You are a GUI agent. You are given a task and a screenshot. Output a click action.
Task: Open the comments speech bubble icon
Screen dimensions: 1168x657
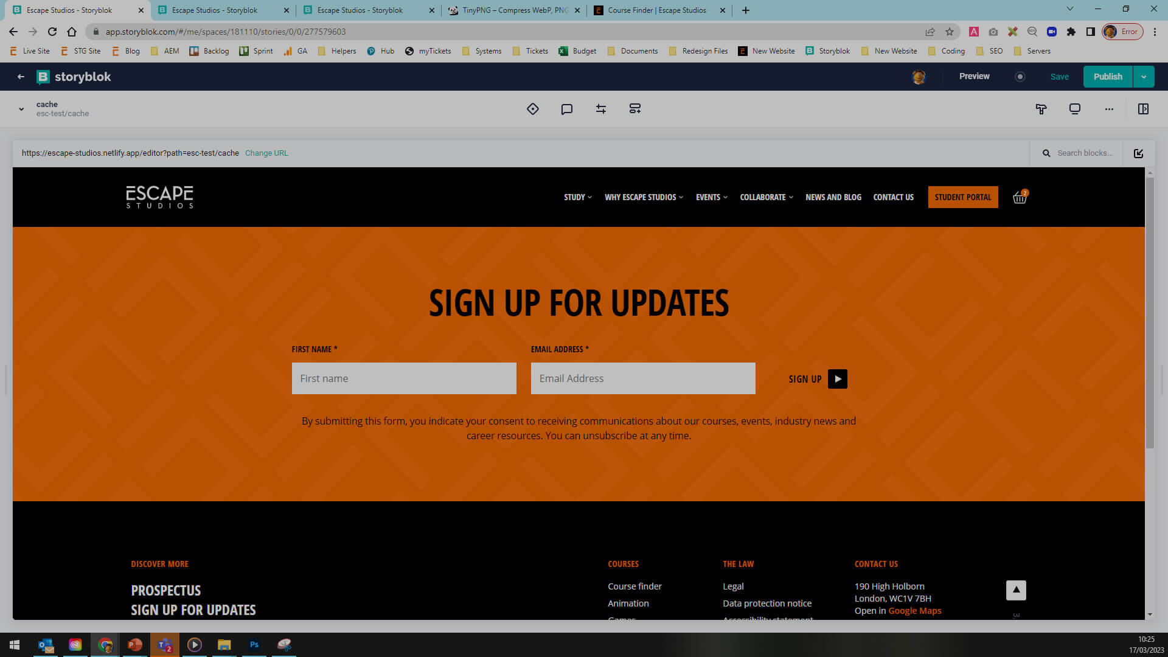[x=567, y=109]
